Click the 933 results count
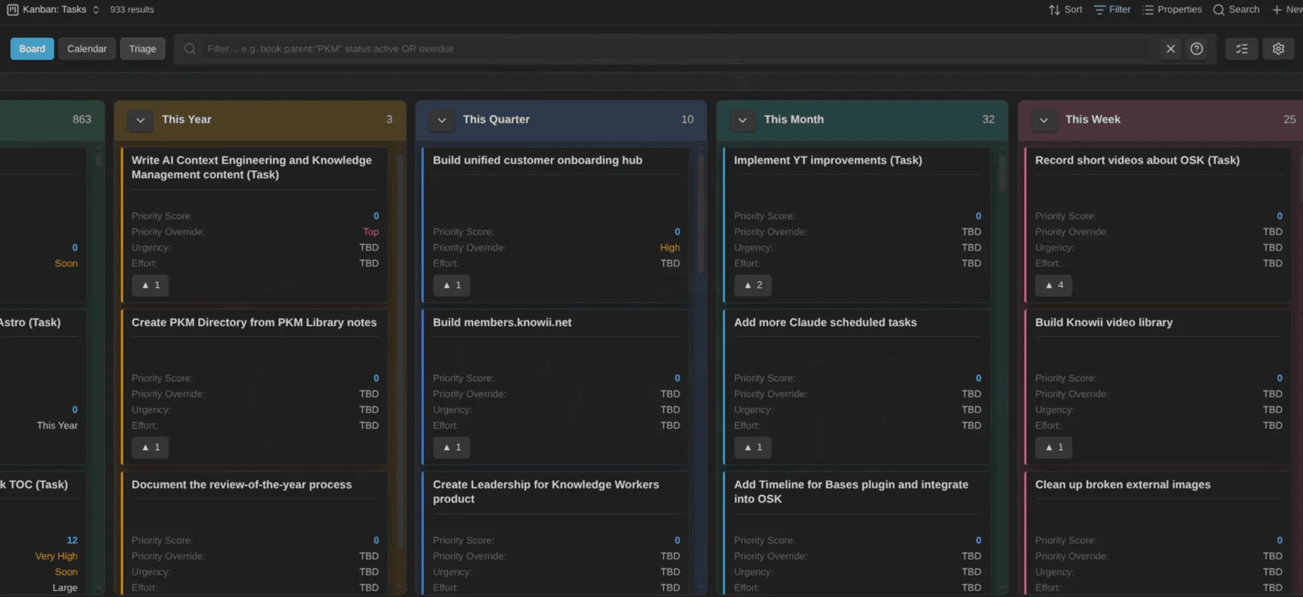The height and width of the screenshot is (597, 1303). (x=132, y=9)
